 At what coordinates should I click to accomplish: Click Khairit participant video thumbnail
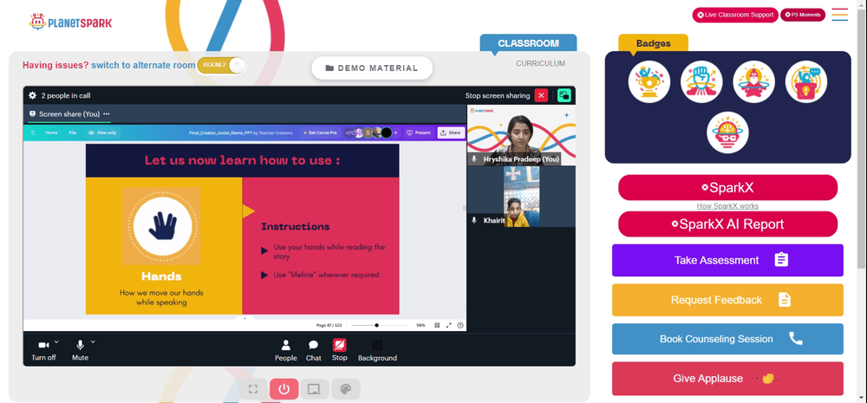click(x=521, y=197)
